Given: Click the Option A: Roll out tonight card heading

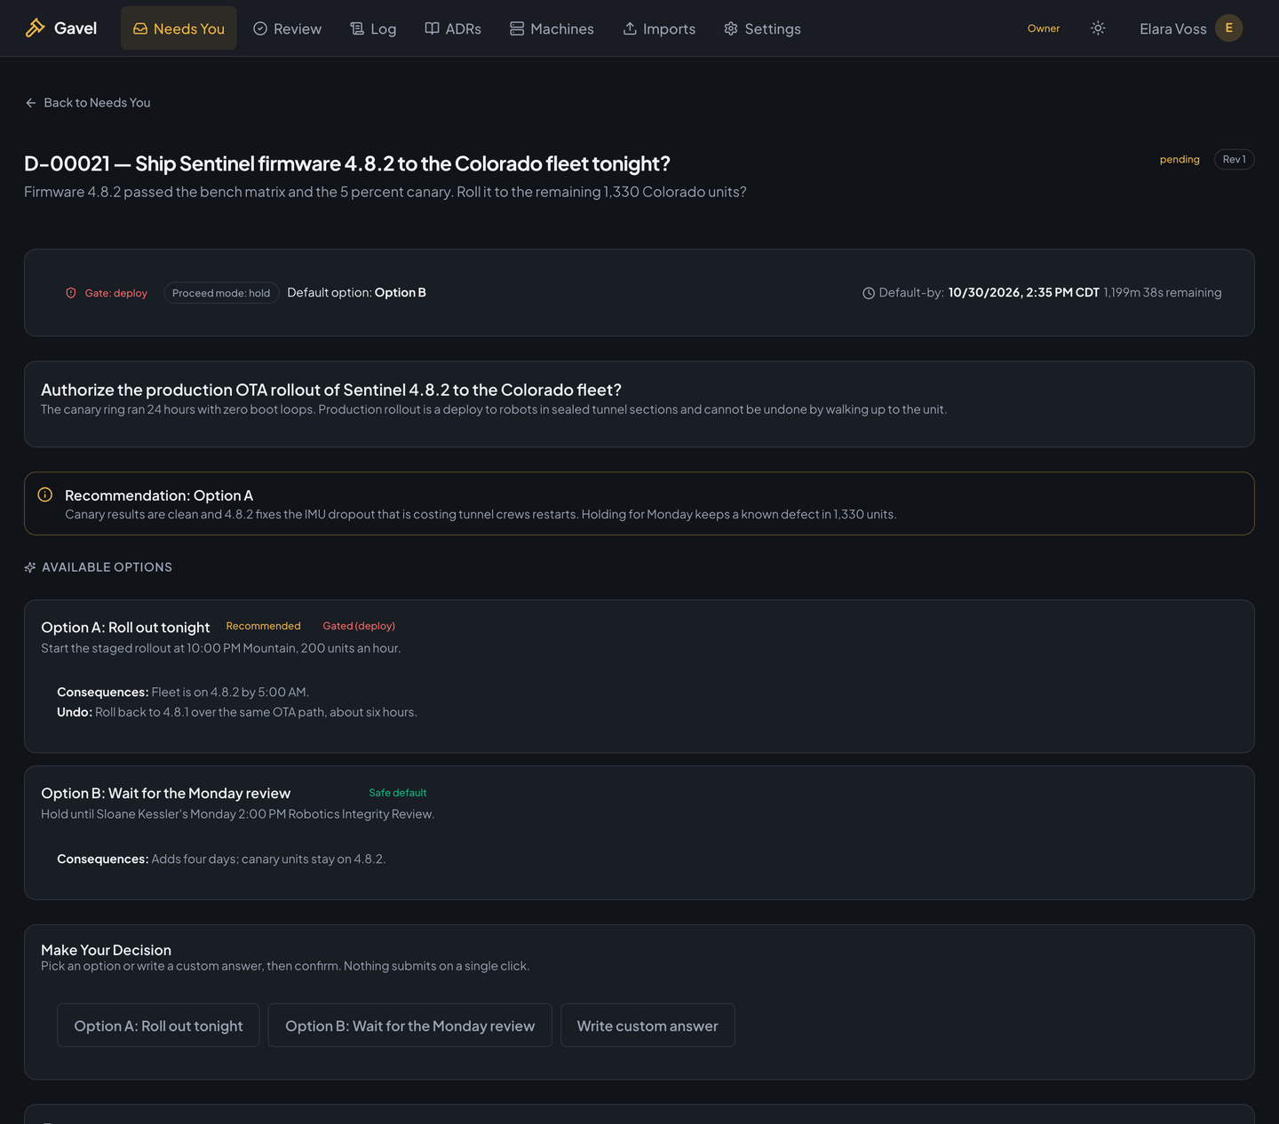Looking at the screenshot, I should pos(125,627).
